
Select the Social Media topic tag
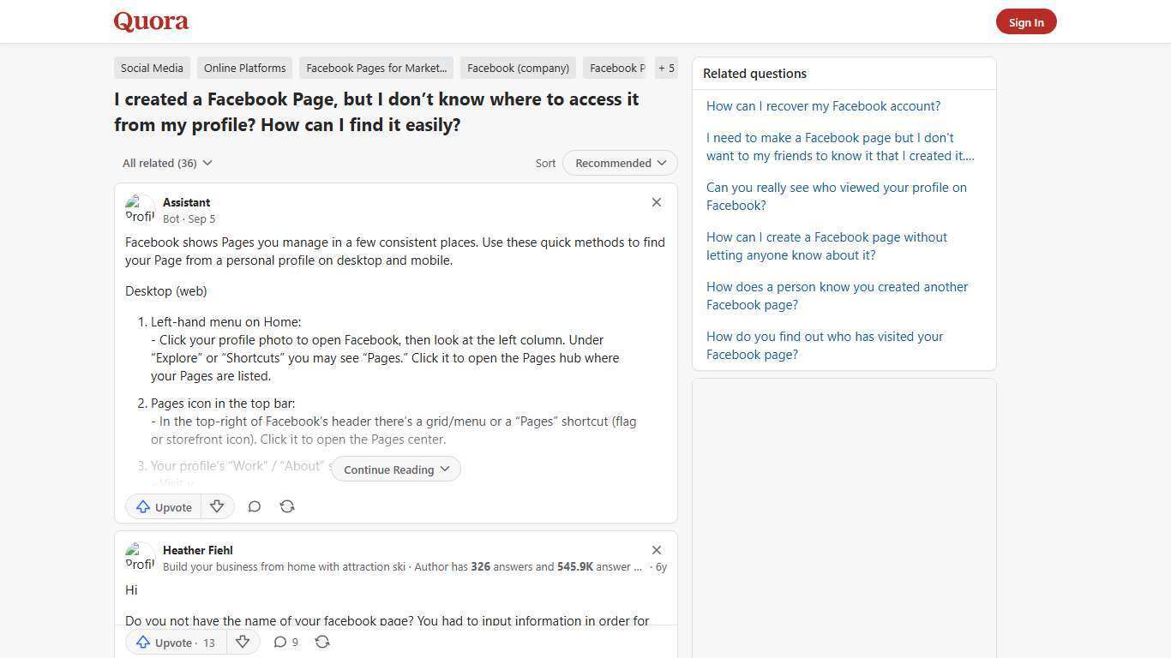[152, 68]
